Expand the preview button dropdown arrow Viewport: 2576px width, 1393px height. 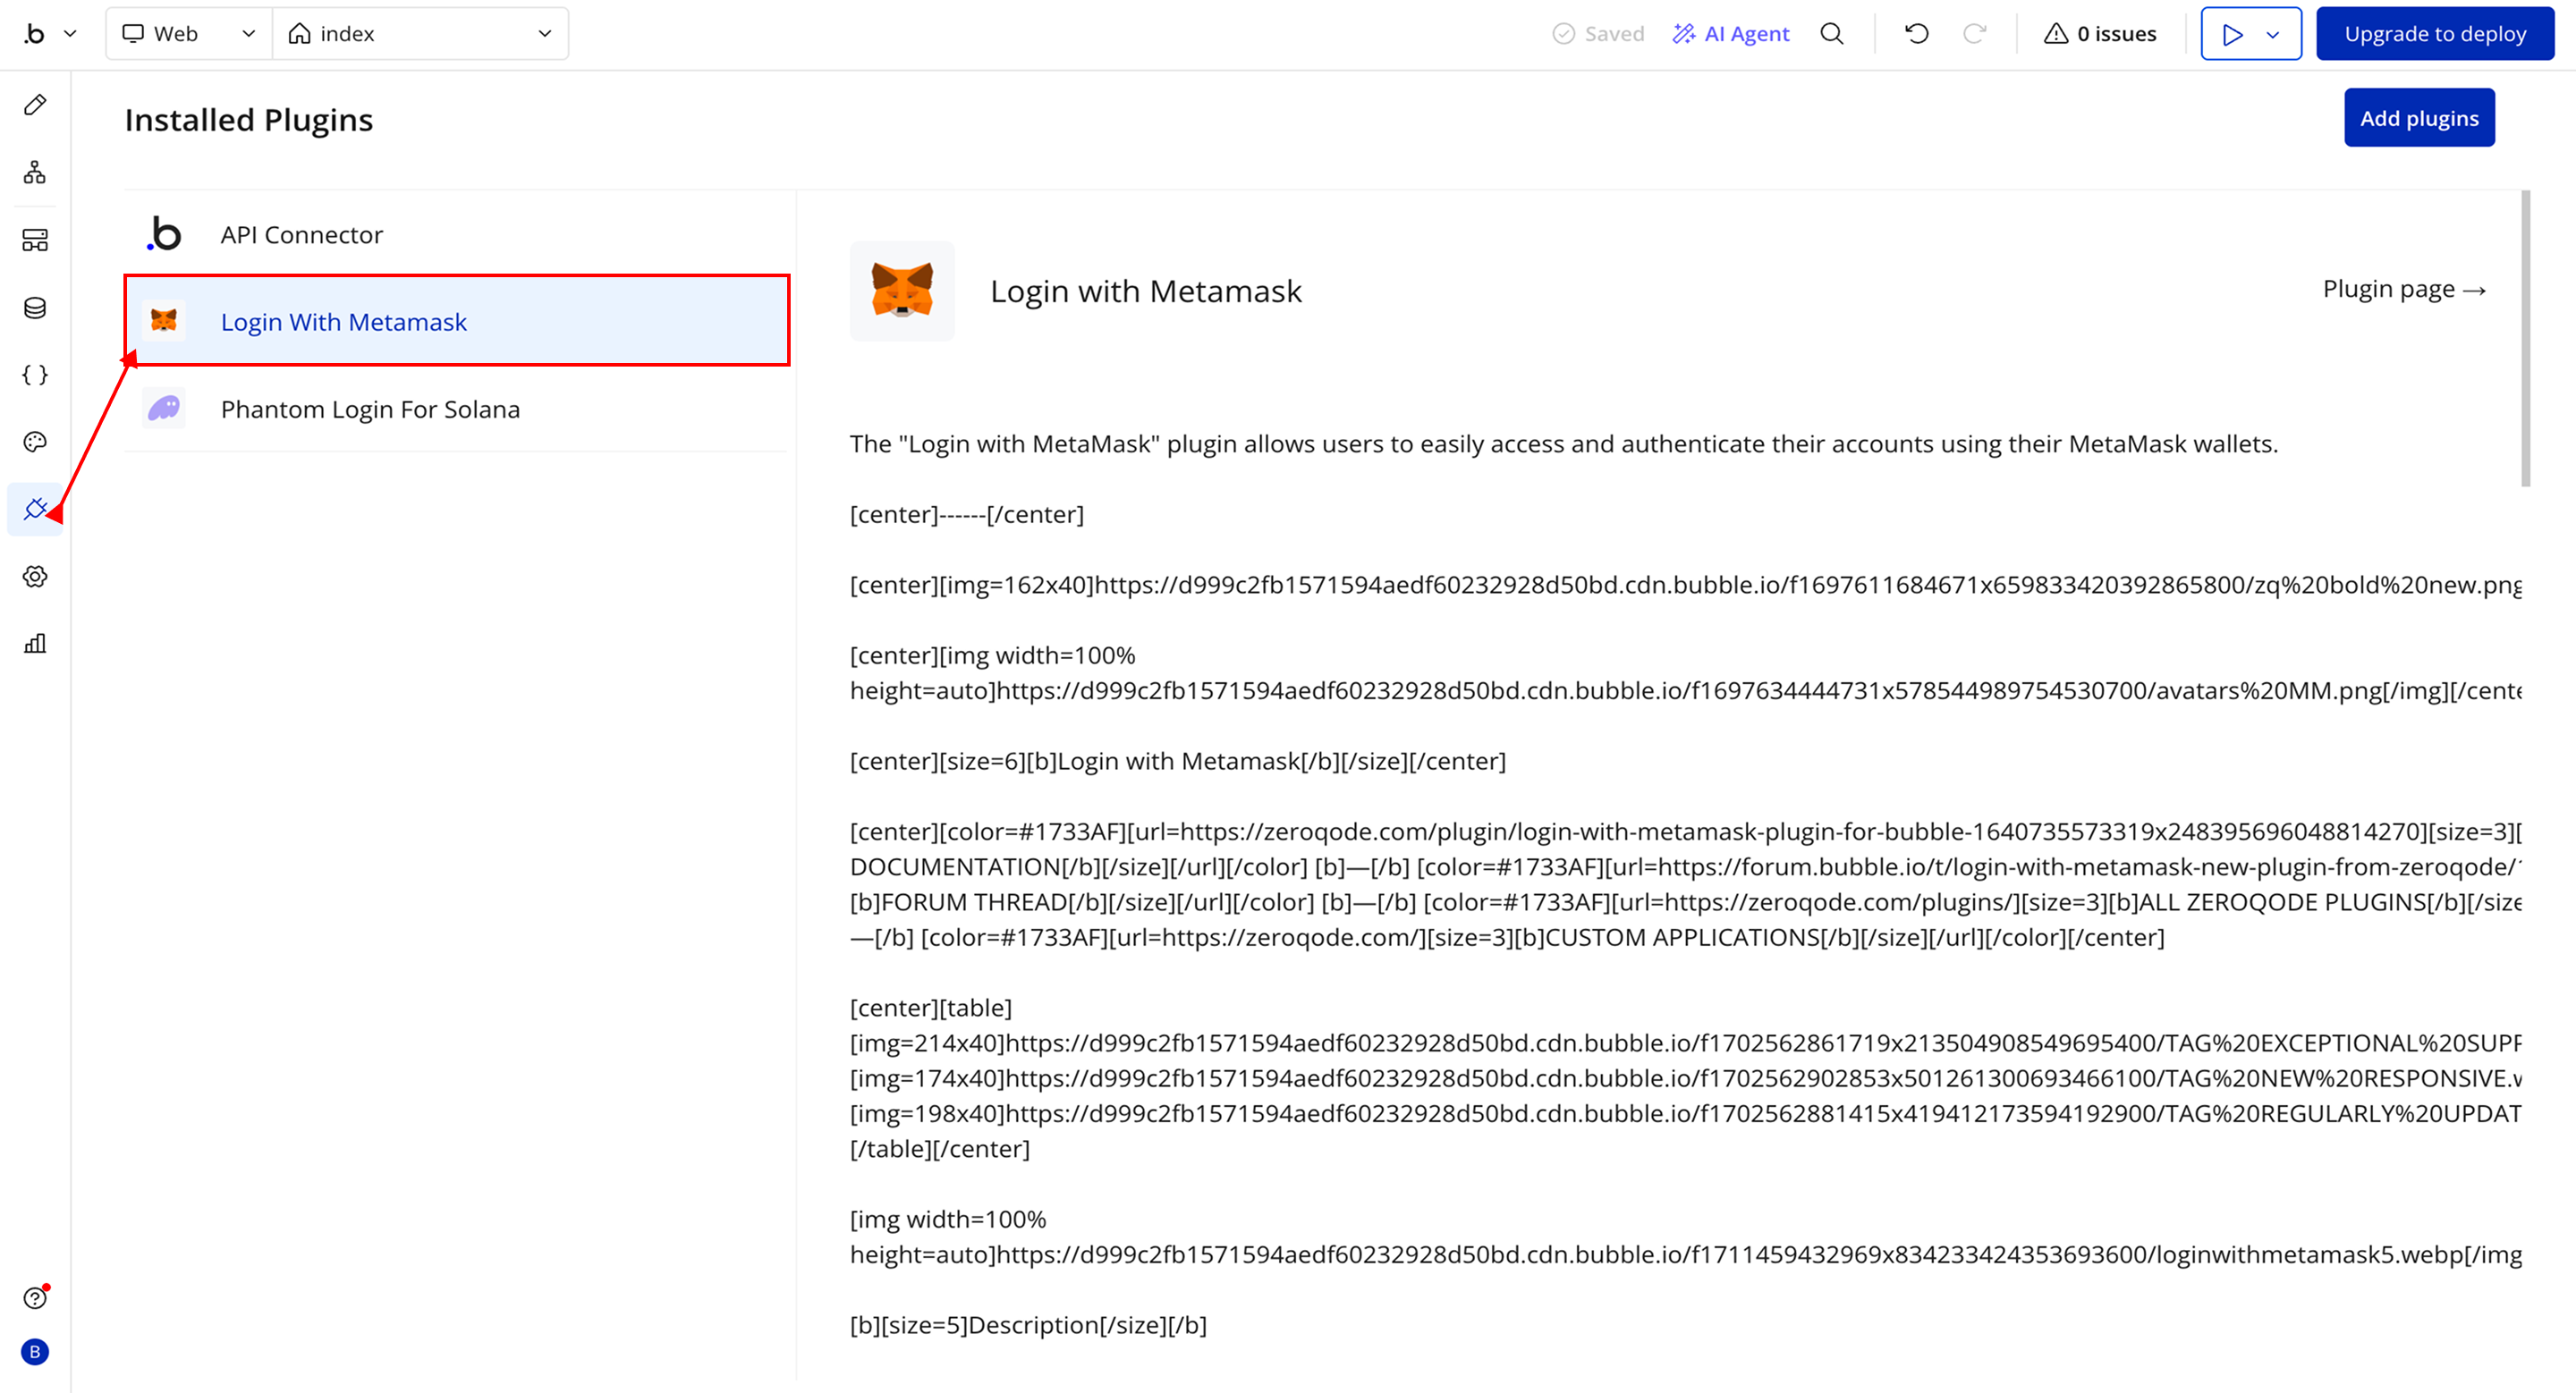(2273, 35)
